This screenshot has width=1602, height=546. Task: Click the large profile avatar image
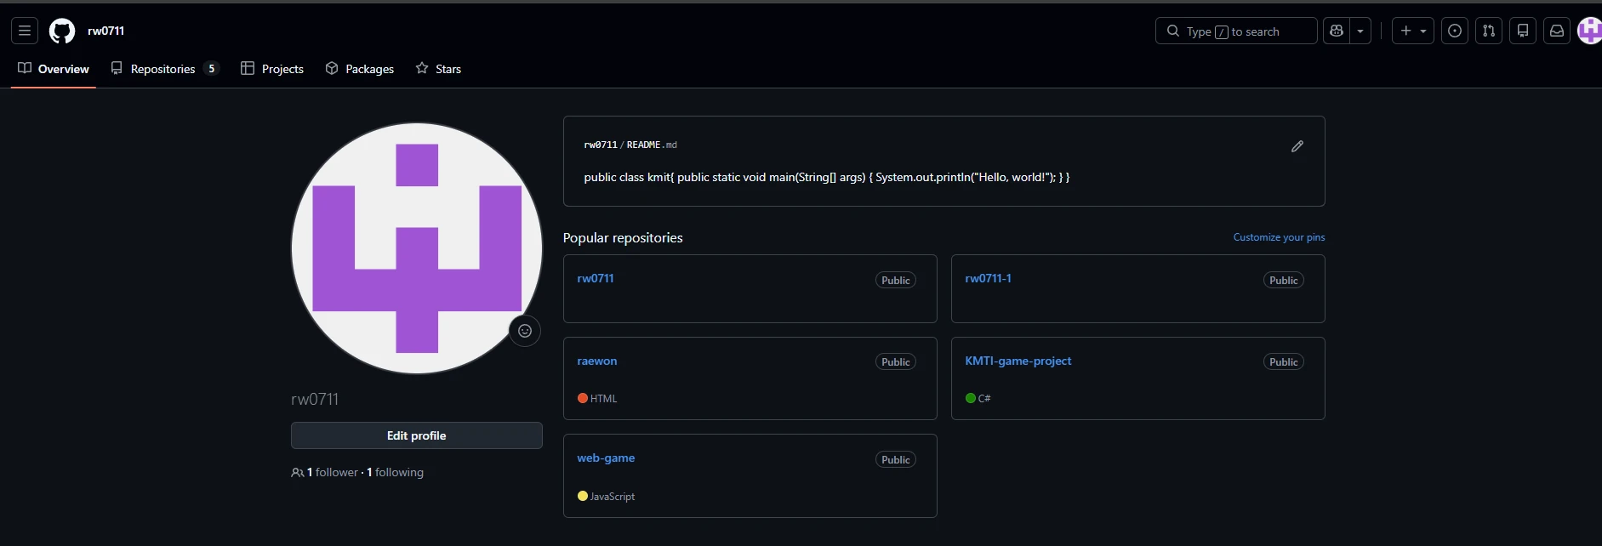tap(417, 248)
